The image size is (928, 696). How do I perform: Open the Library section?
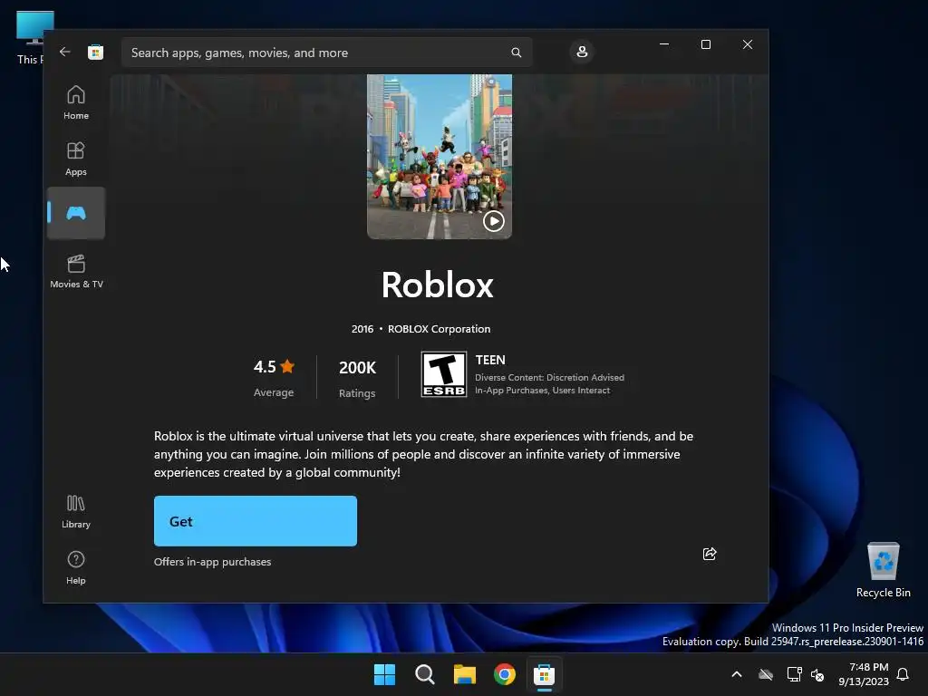[x=76, y=512]
